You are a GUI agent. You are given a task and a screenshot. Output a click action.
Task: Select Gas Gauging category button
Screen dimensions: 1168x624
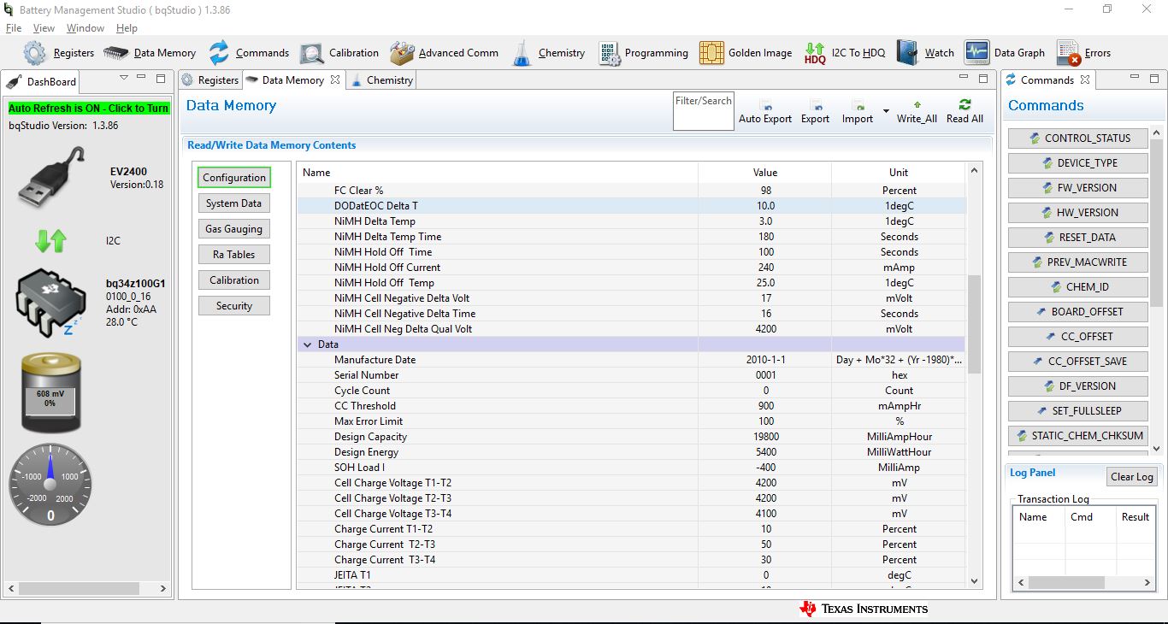click(234, 229)
